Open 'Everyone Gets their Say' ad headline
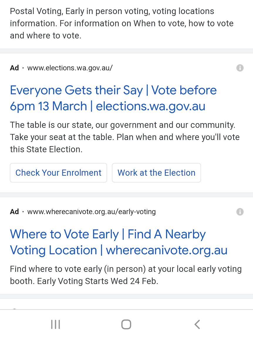The height and width of the screenshot is (338, 253). click(x=113, y=98)
